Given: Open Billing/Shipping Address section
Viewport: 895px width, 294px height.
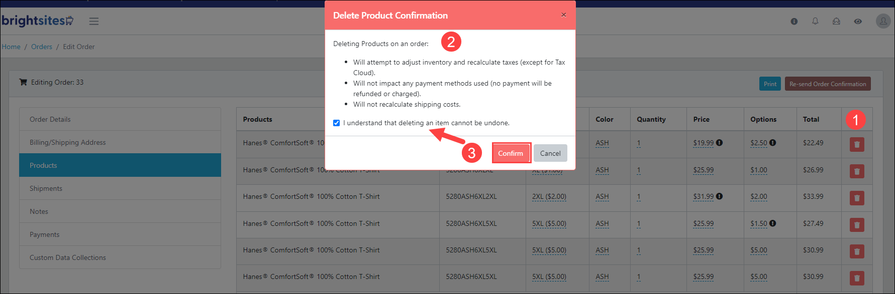Looking at the screenshot, I should [120, 142].
